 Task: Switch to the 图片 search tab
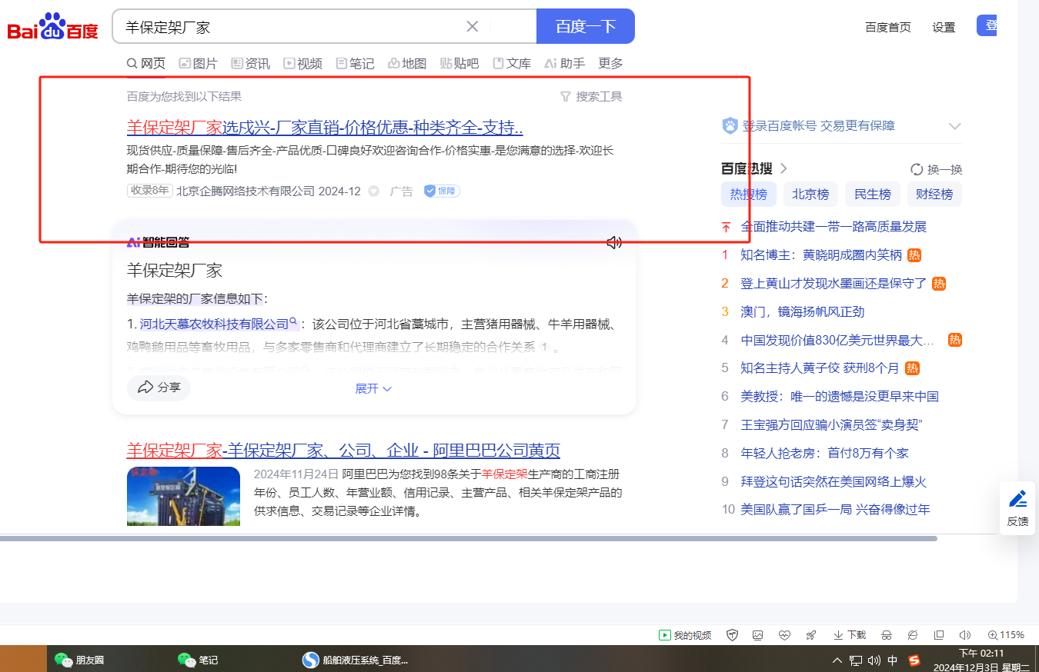[x=198, y=64]
